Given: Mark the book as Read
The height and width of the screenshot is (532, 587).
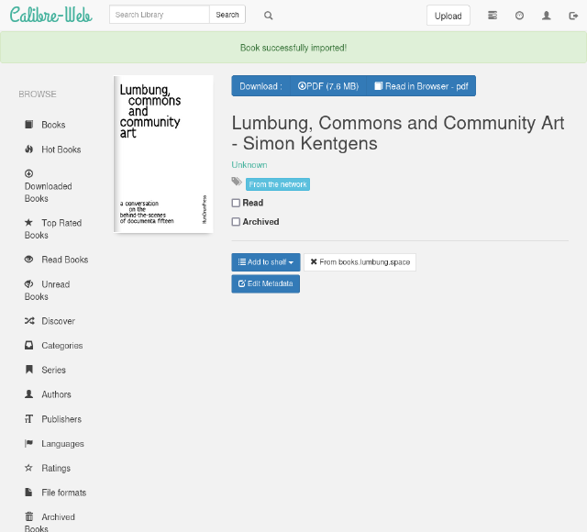Looking at the screenshot, I should (x=236, y=203).
